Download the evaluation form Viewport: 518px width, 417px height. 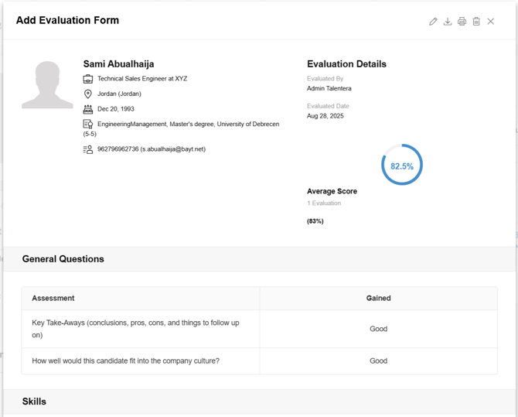coord(448,22)
